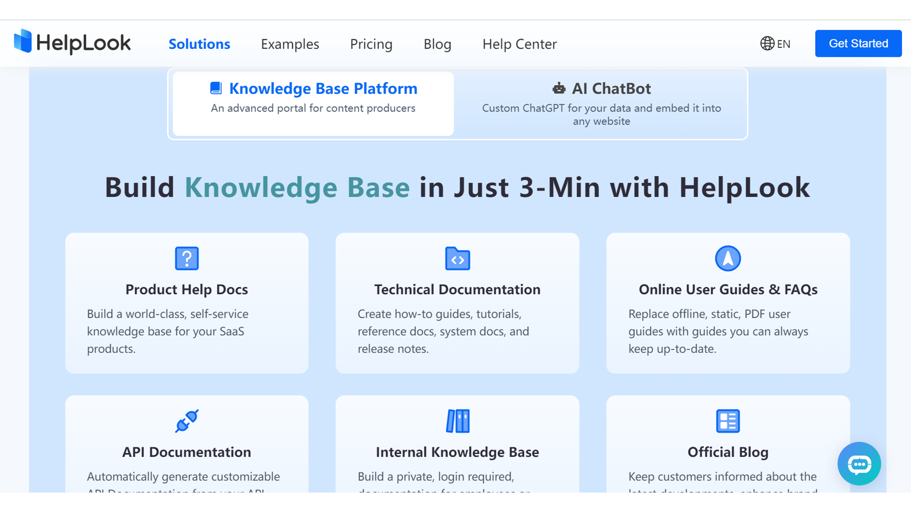
Task: Open the Blog navigation link
Action: tap(437, 44)
